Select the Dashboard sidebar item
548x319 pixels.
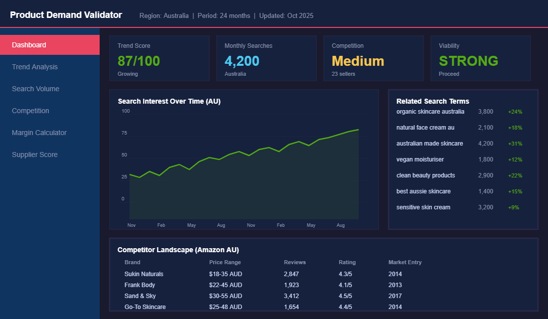(x=29, y=44)
